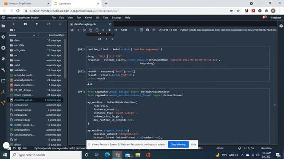
Task: Run the selected cell
Action: (103, 30)
